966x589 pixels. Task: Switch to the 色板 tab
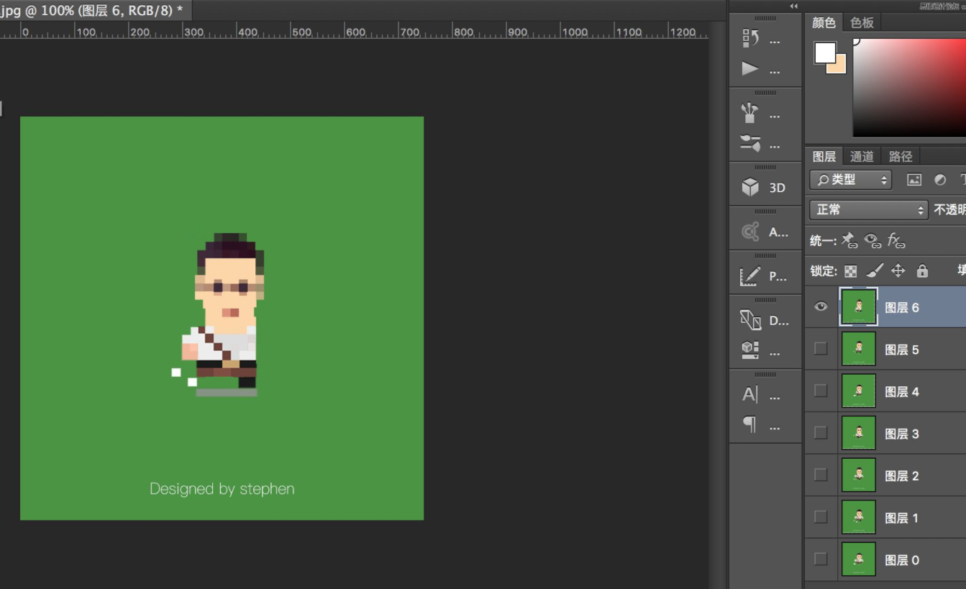point(862,22)
